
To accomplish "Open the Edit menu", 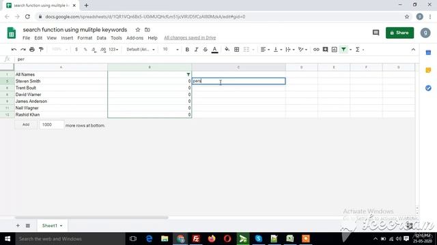I will [38, 38].
